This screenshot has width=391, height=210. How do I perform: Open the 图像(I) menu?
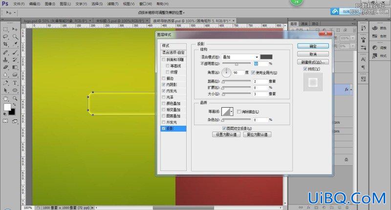[50, 4]
